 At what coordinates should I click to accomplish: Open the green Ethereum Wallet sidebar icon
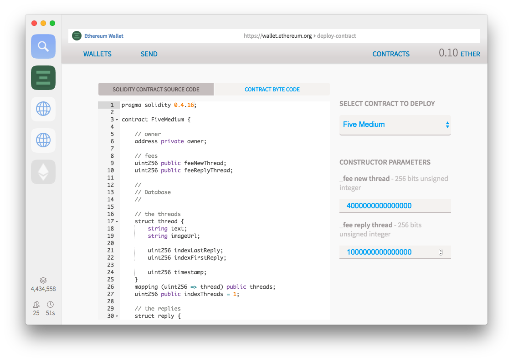tap(43, 78)
